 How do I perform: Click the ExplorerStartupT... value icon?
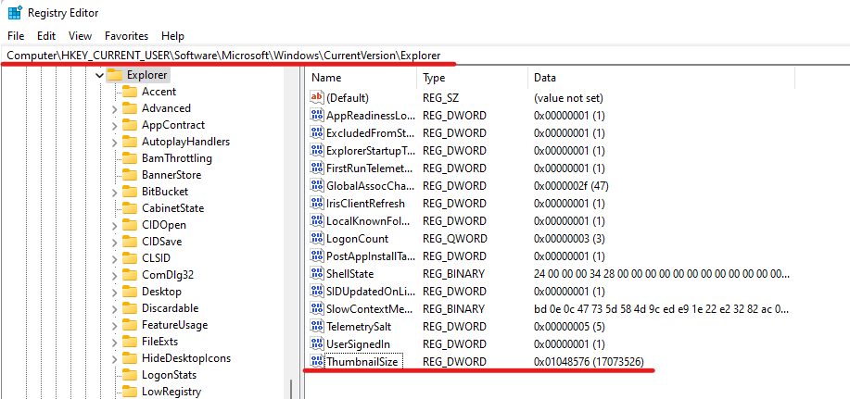pos(317,150)
